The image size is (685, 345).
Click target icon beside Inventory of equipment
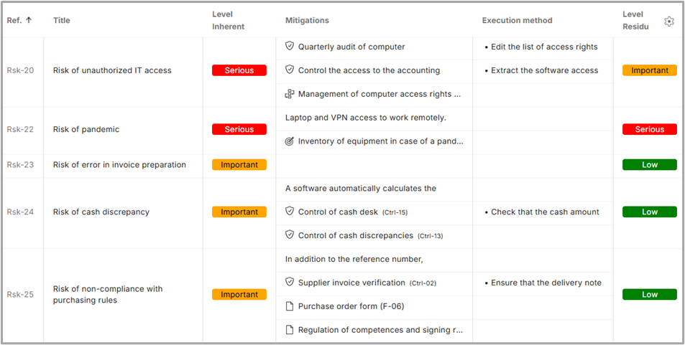click(x=290, y=141)
